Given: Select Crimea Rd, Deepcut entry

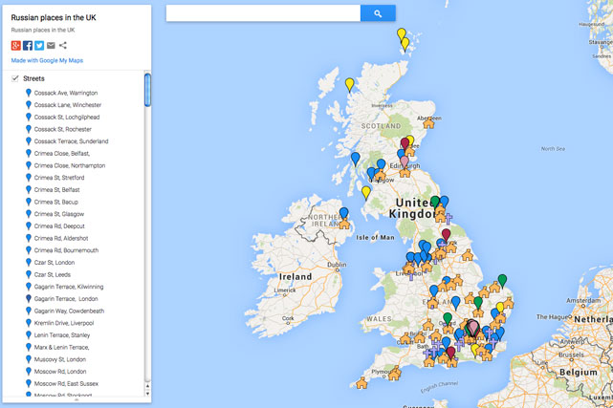Looking at the screenshot, I should pyautogui.click(x=59, y=226).
